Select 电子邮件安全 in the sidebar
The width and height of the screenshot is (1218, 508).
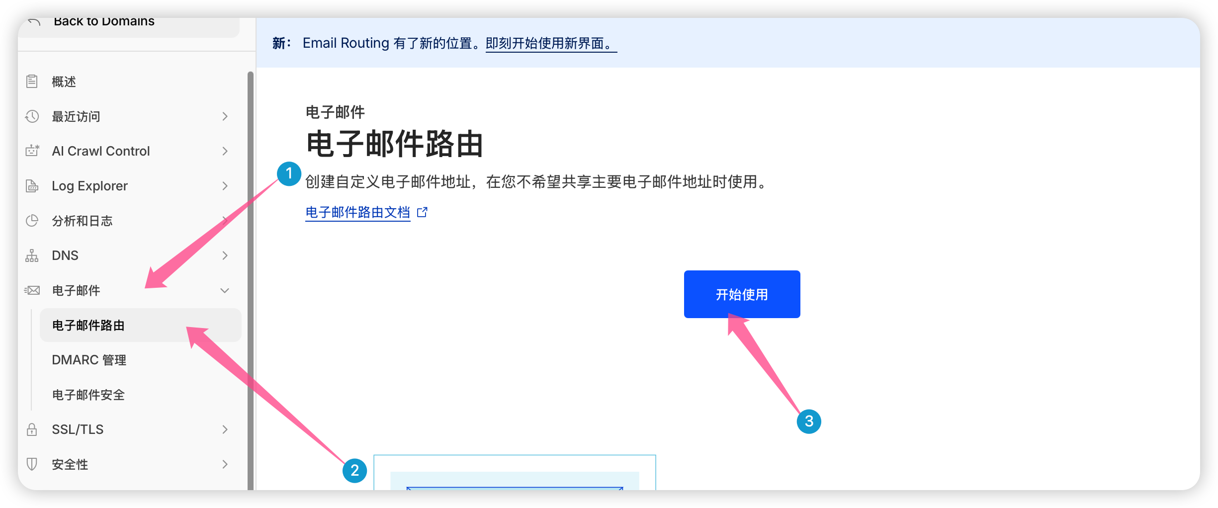(x=88, y=395)
